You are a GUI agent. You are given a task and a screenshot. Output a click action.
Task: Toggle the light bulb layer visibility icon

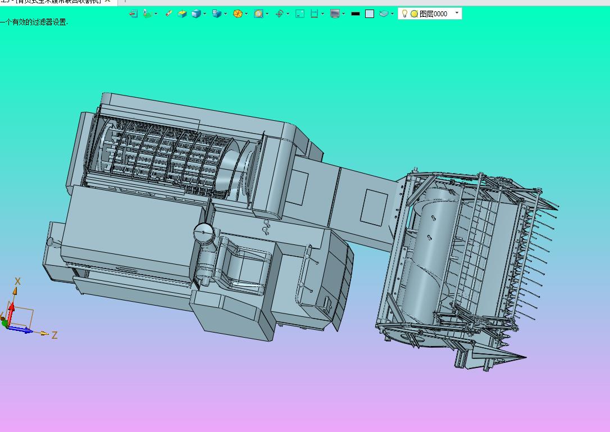click(x=404, y=14)
